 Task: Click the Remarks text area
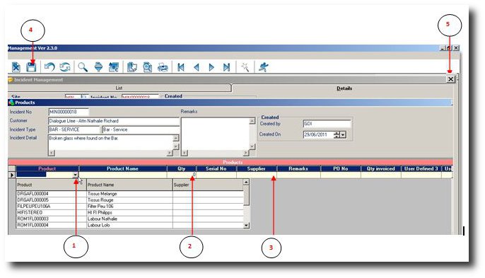(x=215, y=133)
